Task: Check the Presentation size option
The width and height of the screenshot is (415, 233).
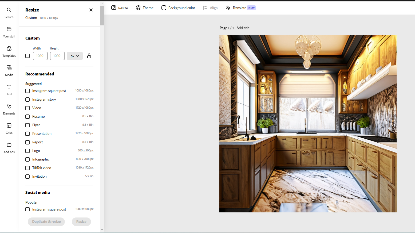Action: [x=27, y=134]
